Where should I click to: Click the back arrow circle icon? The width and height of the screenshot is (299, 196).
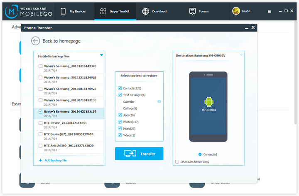(x=35, y=41)
